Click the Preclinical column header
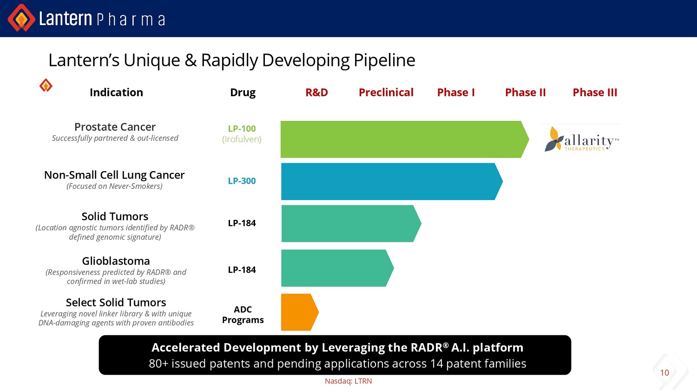The width and height of the screenshot is (697, 392). click(x=386, y=93)
